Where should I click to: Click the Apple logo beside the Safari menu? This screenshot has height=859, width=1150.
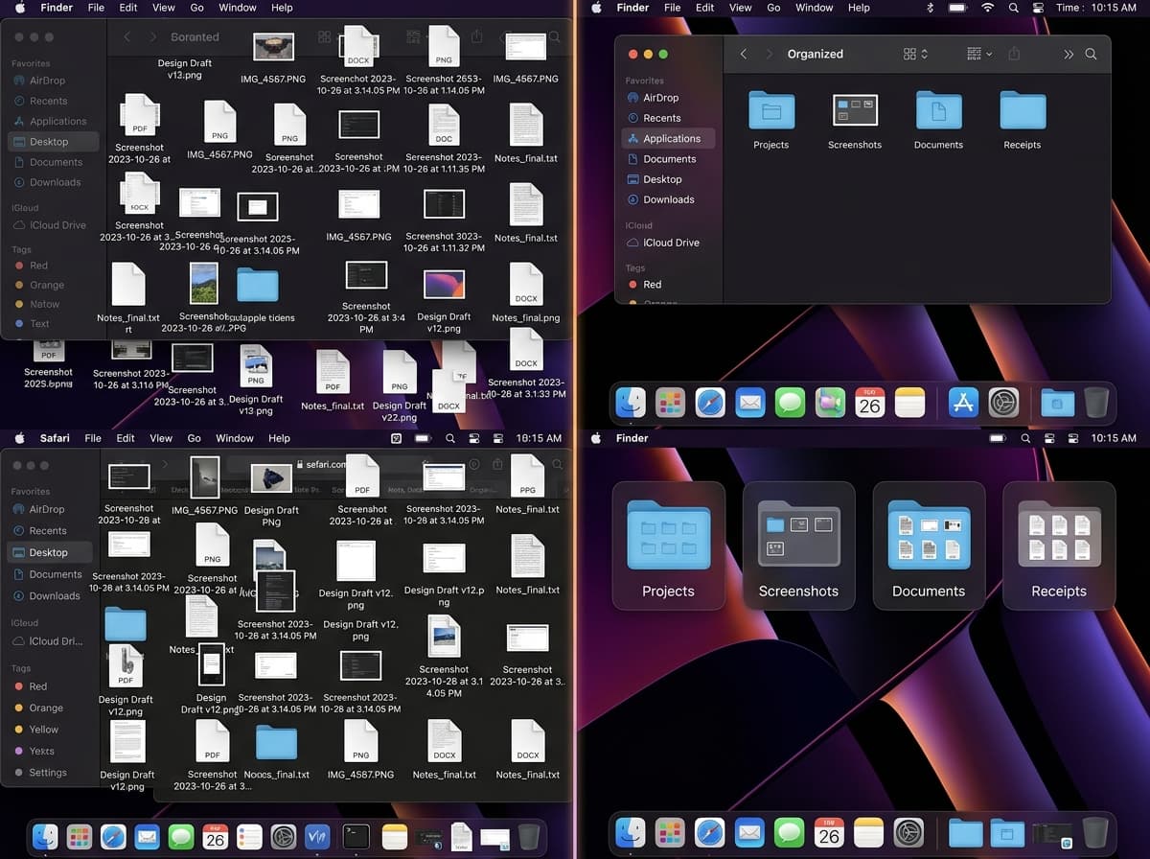pos(21,438)
